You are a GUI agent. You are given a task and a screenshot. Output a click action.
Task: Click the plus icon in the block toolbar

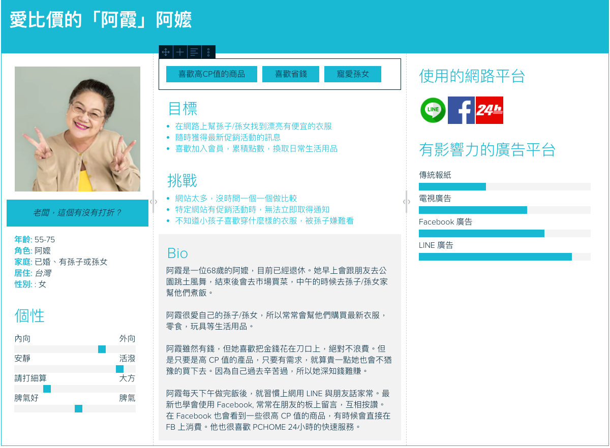179,51
